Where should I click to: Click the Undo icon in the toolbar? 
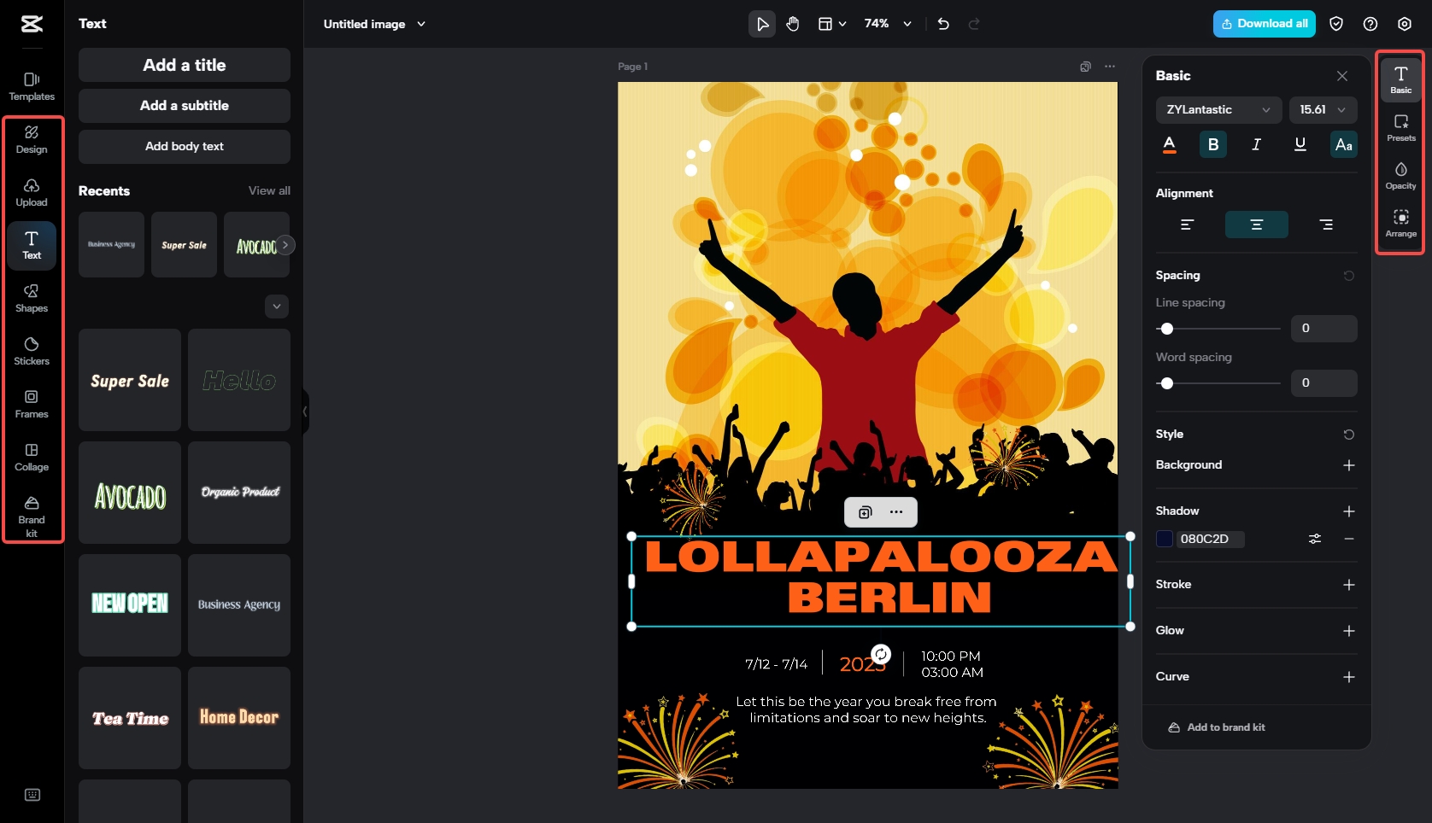[x=942, y=24]
